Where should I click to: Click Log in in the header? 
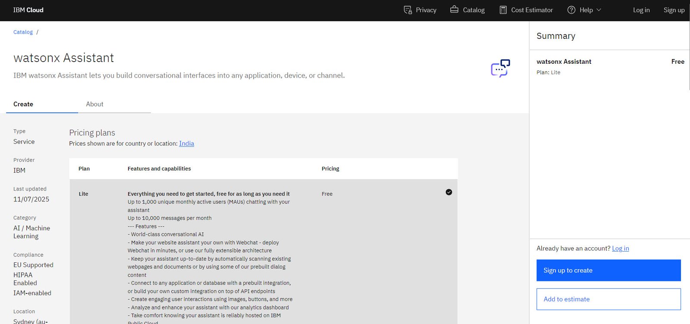coord(641,10)
